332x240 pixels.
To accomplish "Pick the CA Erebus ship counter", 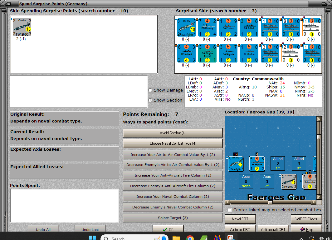I will [x=228, y=27].
